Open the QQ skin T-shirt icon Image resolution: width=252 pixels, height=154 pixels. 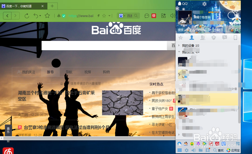pos(231,23)
